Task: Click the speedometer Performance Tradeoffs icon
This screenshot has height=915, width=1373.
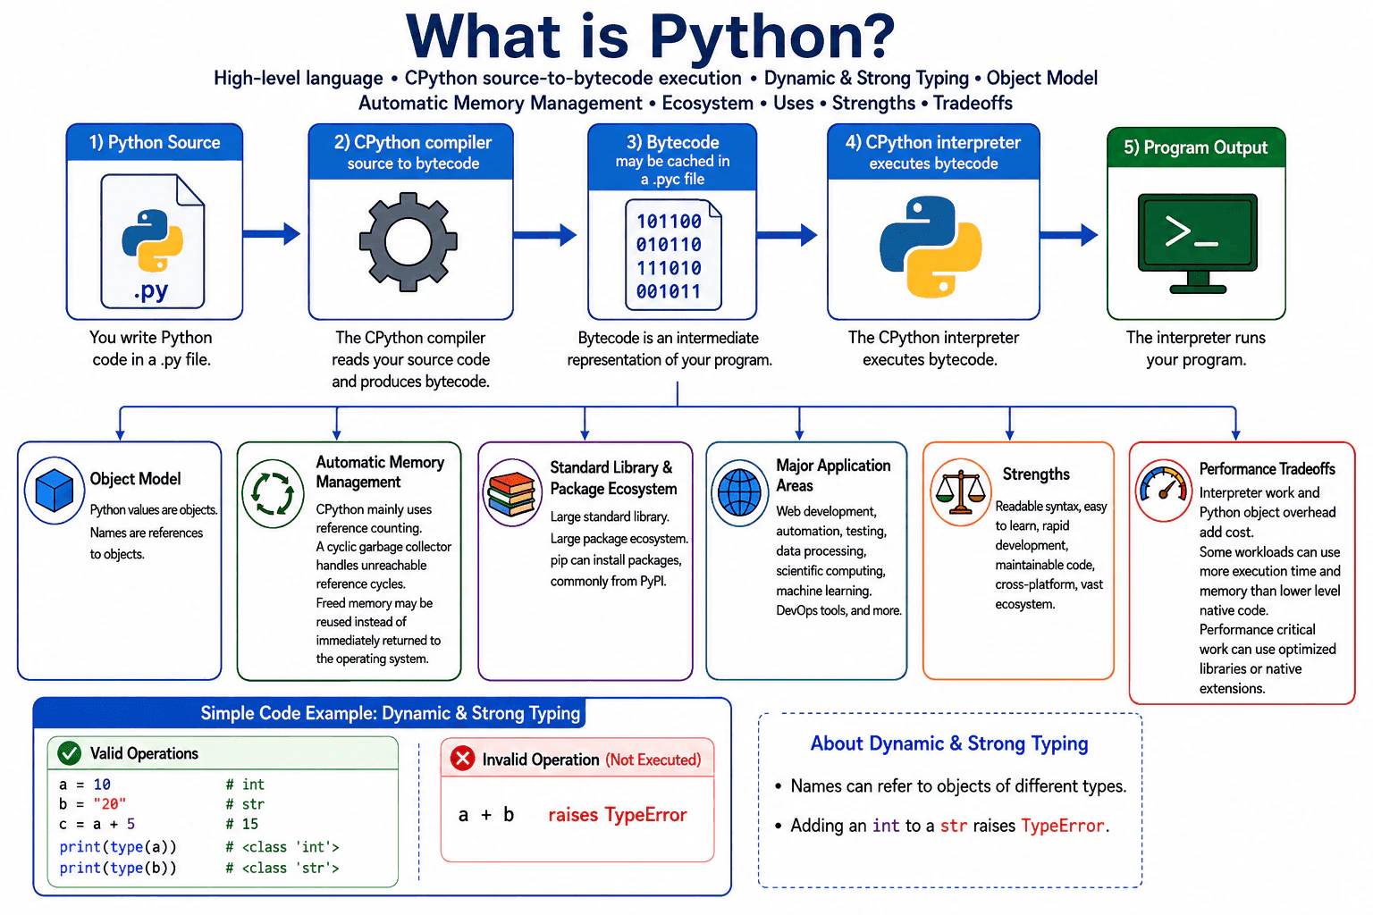Action: tap(1164, 491)
